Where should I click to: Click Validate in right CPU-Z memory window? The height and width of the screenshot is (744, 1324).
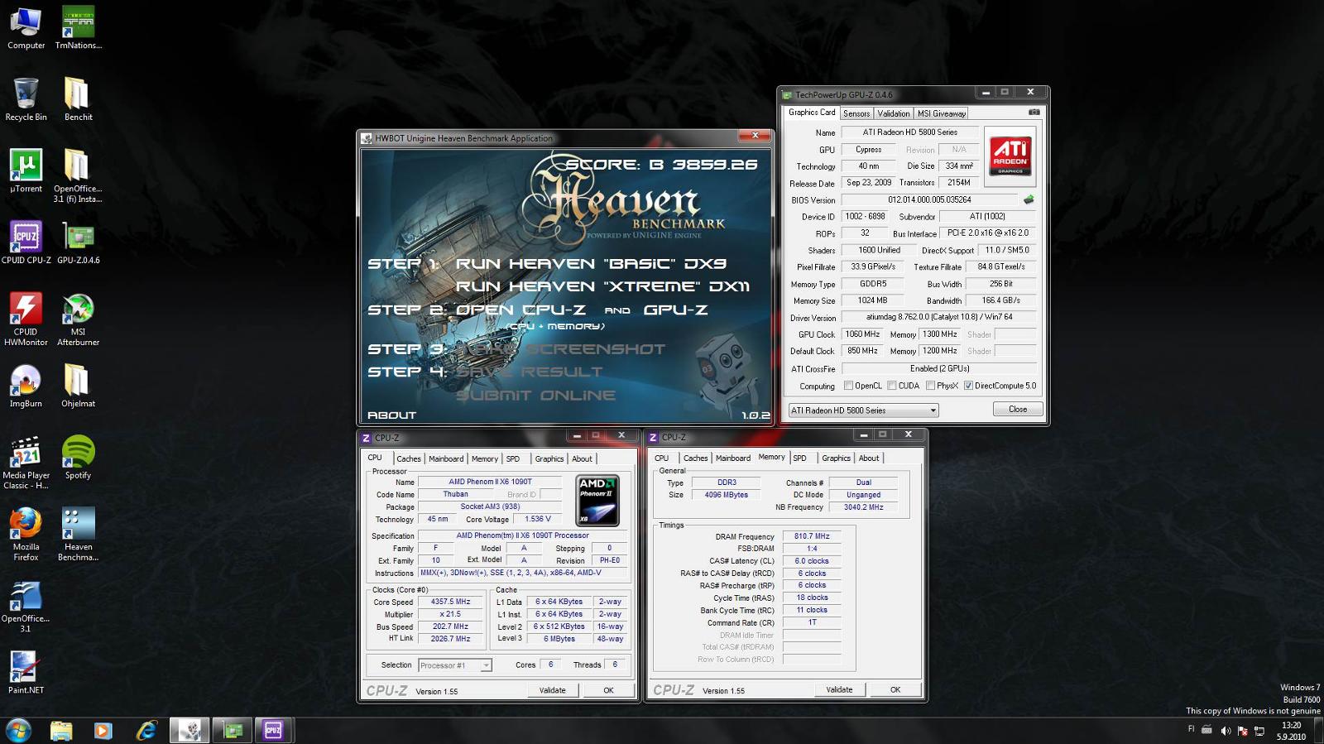839,689
